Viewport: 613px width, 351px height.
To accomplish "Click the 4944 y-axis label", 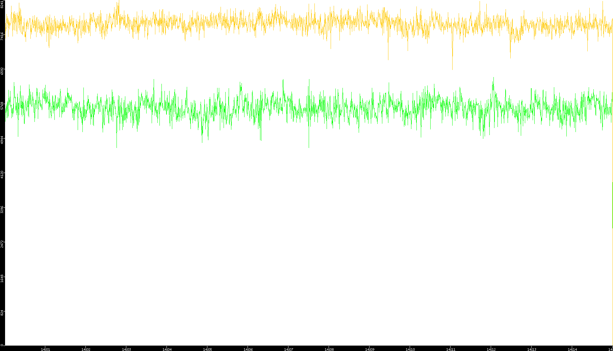I will point(2,140).
